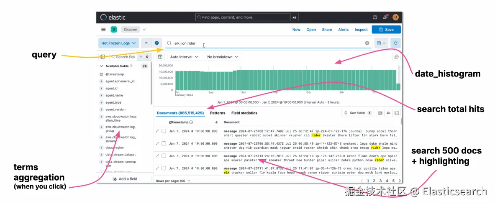Viewport: 495px width, 204px height.
Task: Toggle the field sidebar panel icon
Action: [x=103, y=57]
